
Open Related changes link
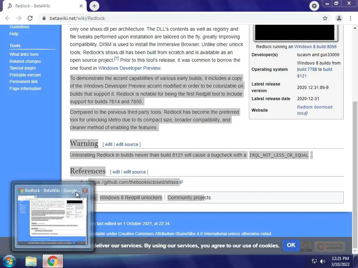[x=25, y=61]
